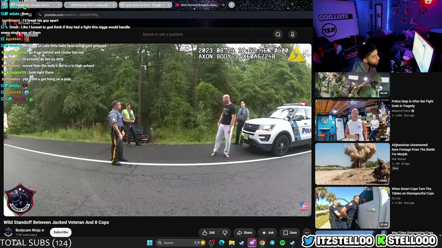Image resolution: width=442 pixels, height=248 pixels.
Task: Click the '172K subscribers' text
Action: 26,235
